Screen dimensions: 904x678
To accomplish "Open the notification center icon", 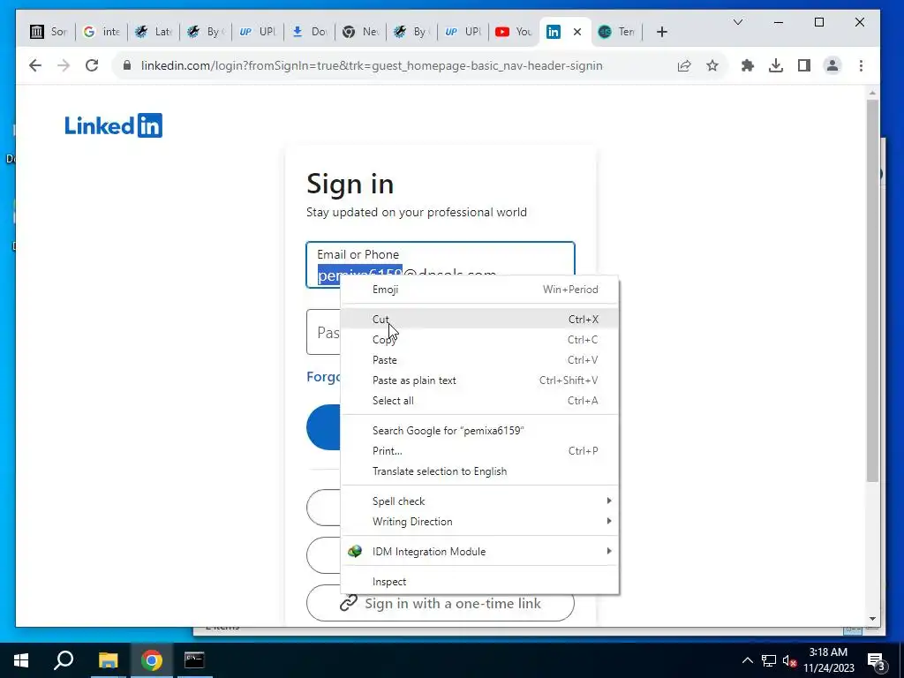I will point(876,660).
